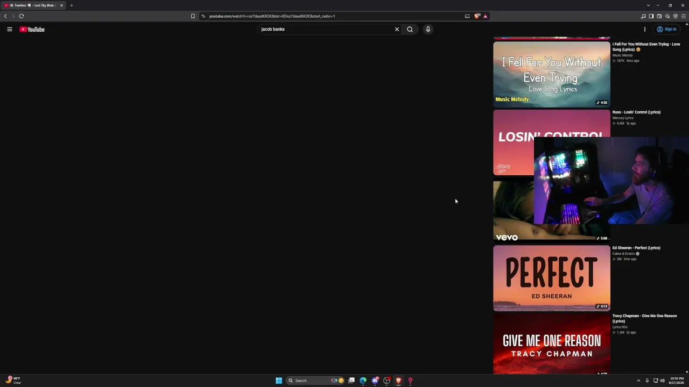
Task: Select the address bar URL
Action: (272, 16)
